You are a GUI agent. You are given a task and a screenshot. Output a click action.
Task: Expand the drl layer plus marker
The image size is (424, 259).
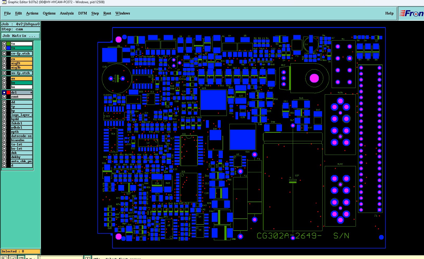pos(31,92)
